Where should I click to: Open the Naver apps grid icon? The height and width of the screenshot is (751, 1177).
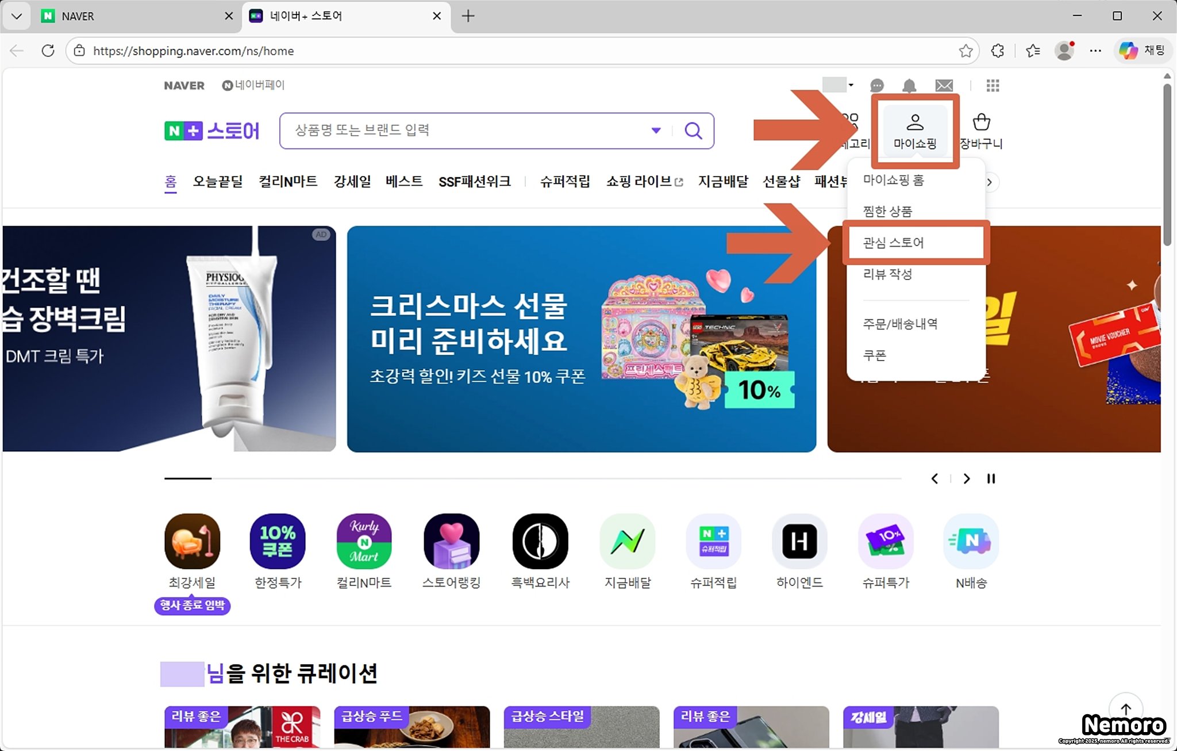tap(993, 86)
